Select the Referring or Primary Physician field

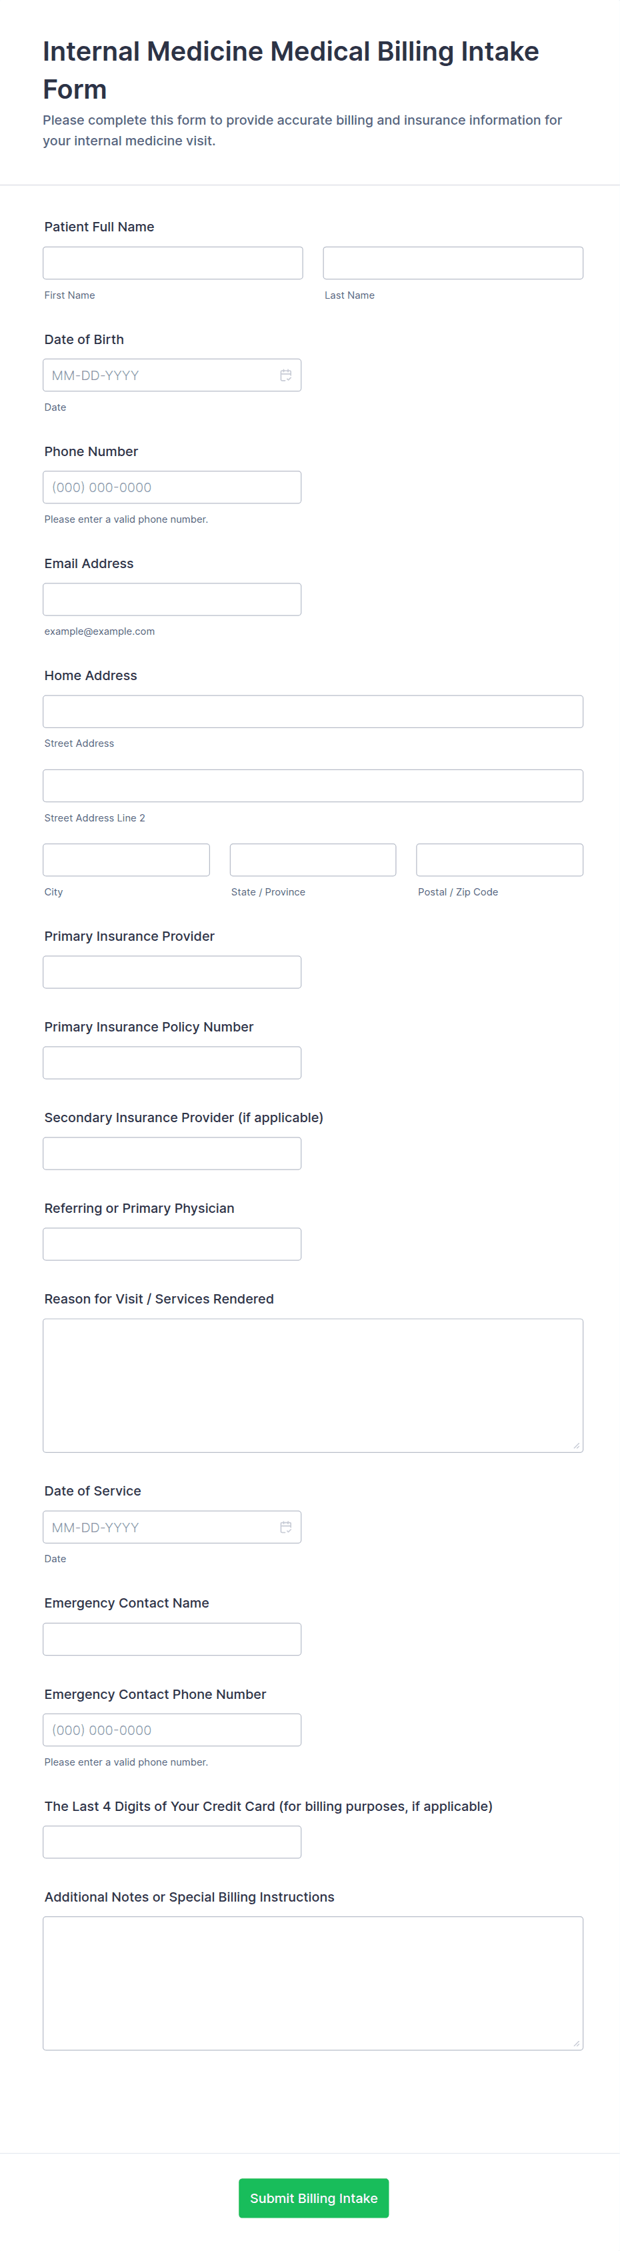[172, 1244]
